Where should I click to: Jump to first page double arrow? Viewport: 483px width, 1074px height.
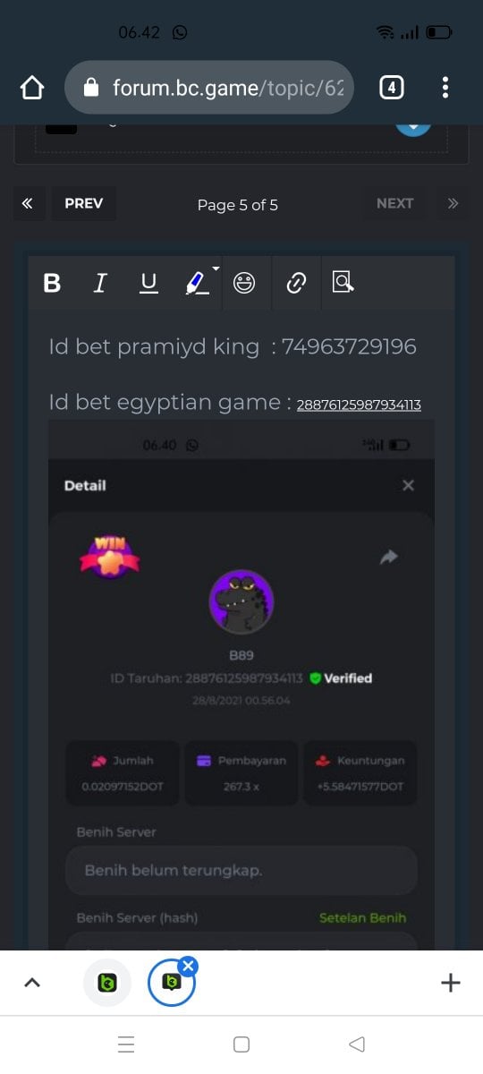pos(27,203)
